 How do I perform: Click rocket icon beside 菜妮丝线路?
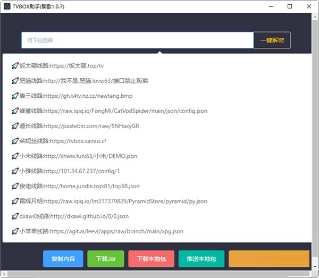pos(15,141)
